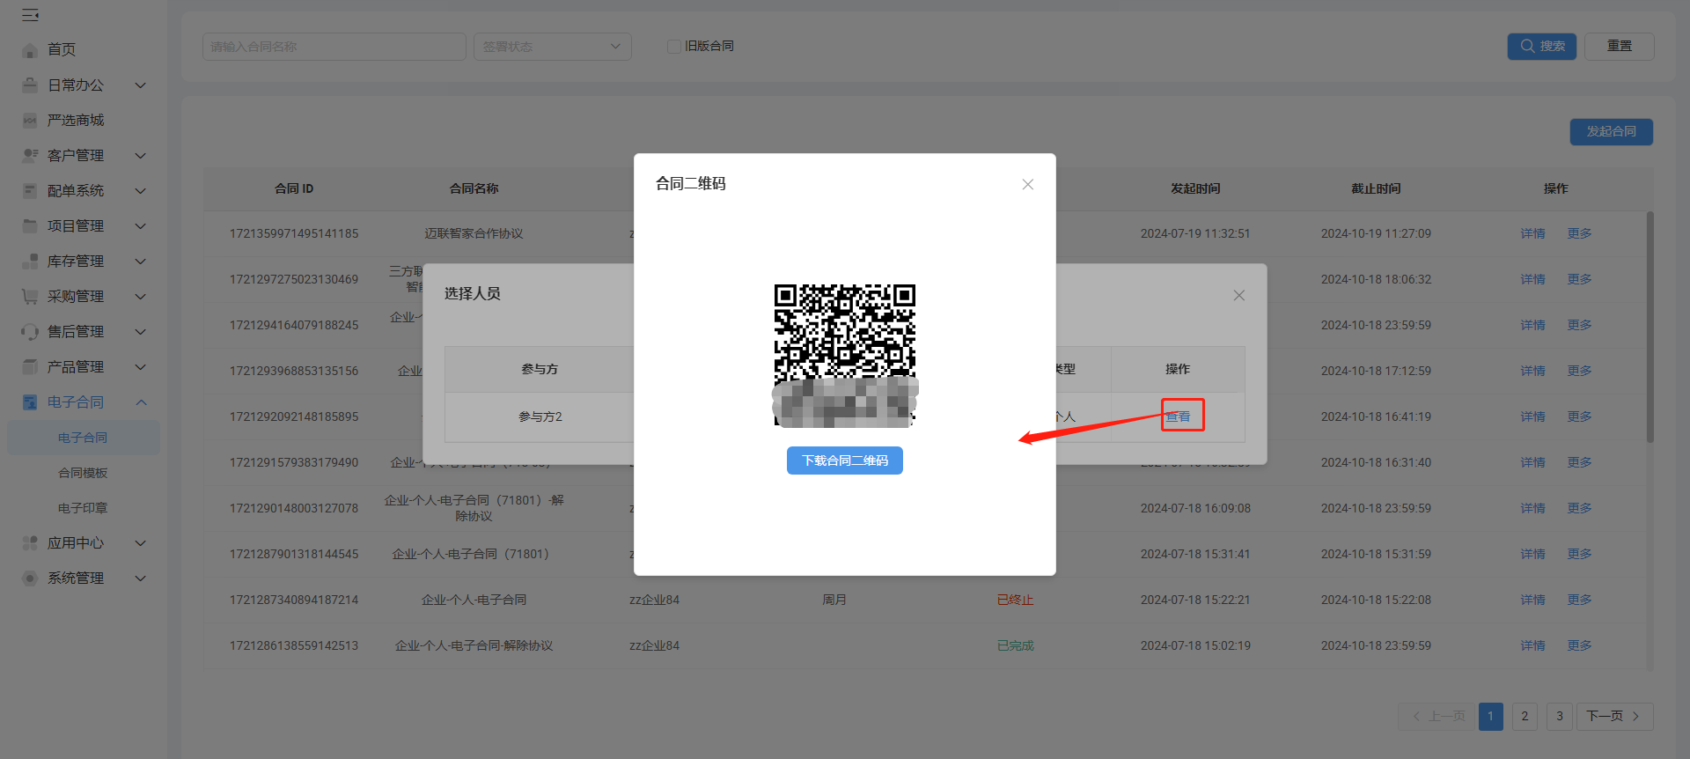This screenshot has height=759, width=1690.
Task: Open 更多 for contract 1721286138559142513
Action: 1580,645
